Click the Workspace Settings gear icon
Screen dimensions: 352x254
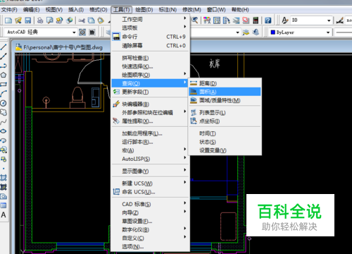[x=82, y=32]
